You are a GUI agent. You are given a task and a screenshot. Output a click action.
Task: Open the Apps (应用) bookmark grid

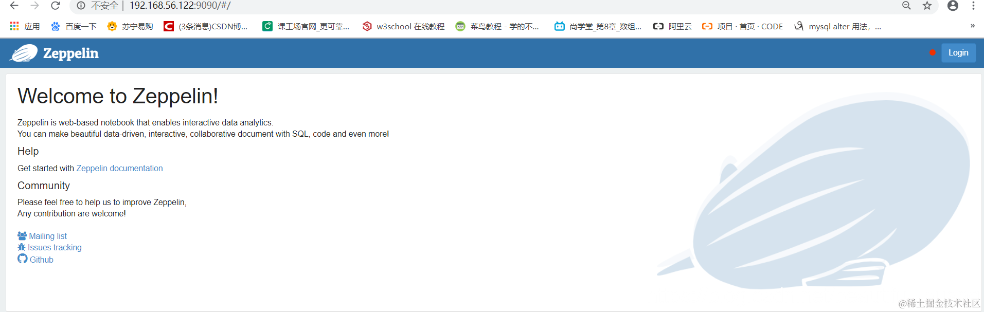tap(25, 26)
